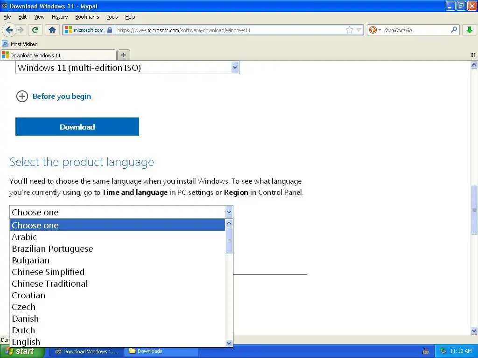This screenshot has width=478, height=358.
Task: Open the green Downloads arrow button
Action: [470, 30]
